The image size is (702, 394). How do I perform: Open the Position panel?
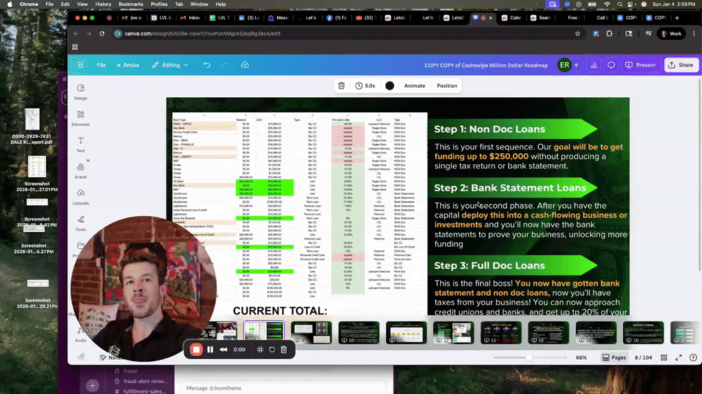tap(447, 86)
